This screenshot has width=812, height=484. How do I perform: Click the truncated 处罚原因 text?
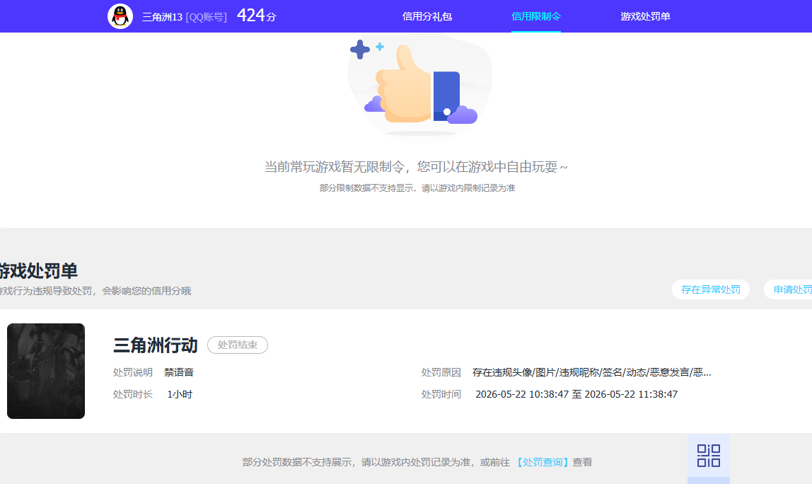click(591, 372)
